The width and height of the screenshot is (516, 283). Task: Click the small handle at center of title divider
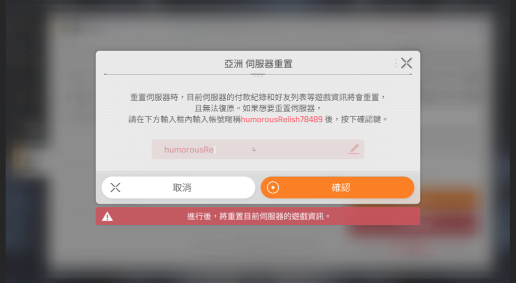click(x=257, y=75)
